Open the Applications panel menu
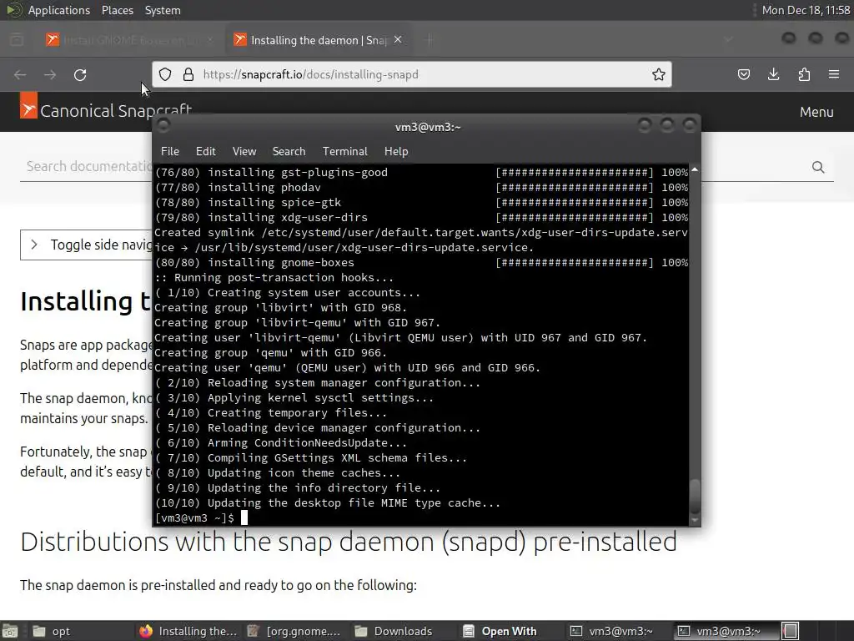The width and height of the screenshot is (854, 641). 59,10
